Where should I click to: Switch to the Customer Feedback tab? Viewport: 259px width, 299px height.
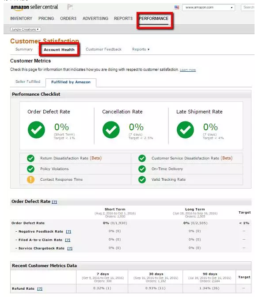point(103,49)
